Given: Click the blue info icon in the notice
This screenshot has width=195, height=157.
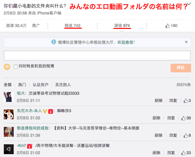Looking at the screenshot, I should tap(54, 42).
